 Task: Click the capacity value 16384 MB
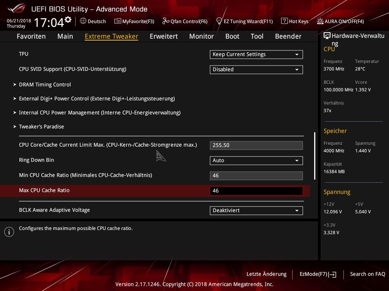pyautogui.click(x=334, y=172)
